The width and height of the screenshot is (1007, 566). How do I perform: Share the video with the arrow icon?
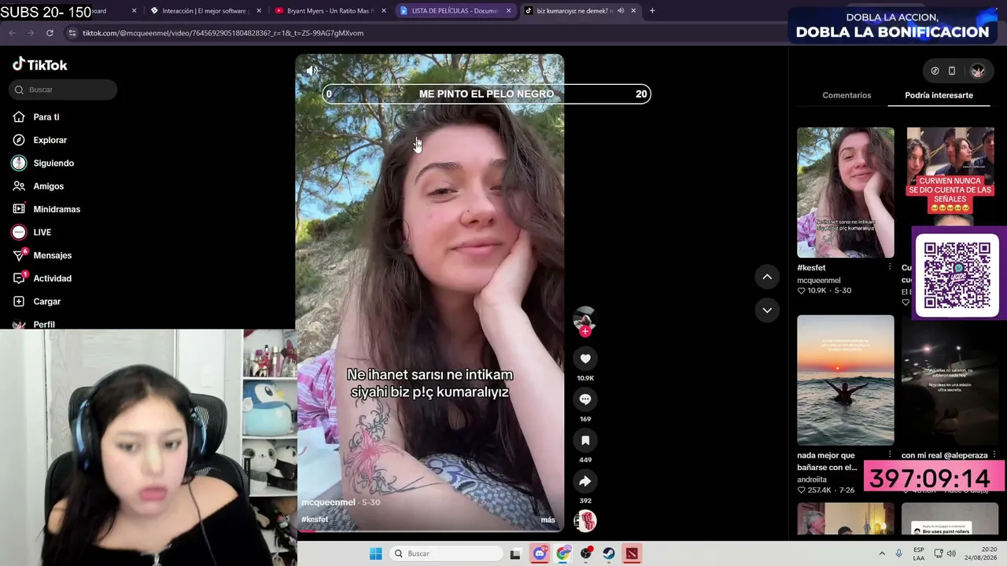(x=585, y=481)
